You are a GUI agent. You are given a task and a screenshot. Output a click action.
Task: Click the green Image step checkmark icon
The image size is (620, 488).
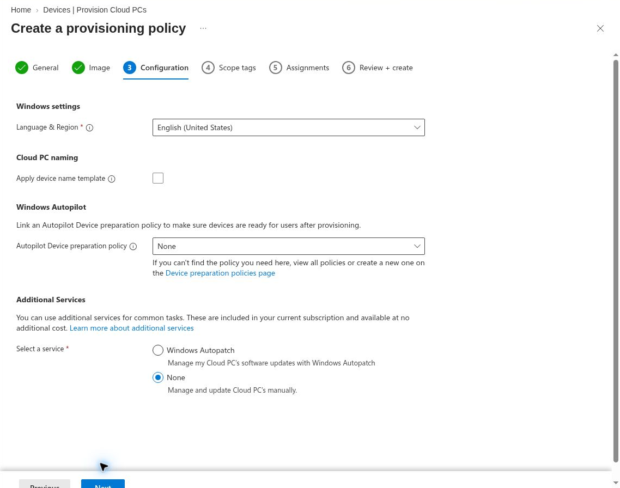tap(78, 68)
